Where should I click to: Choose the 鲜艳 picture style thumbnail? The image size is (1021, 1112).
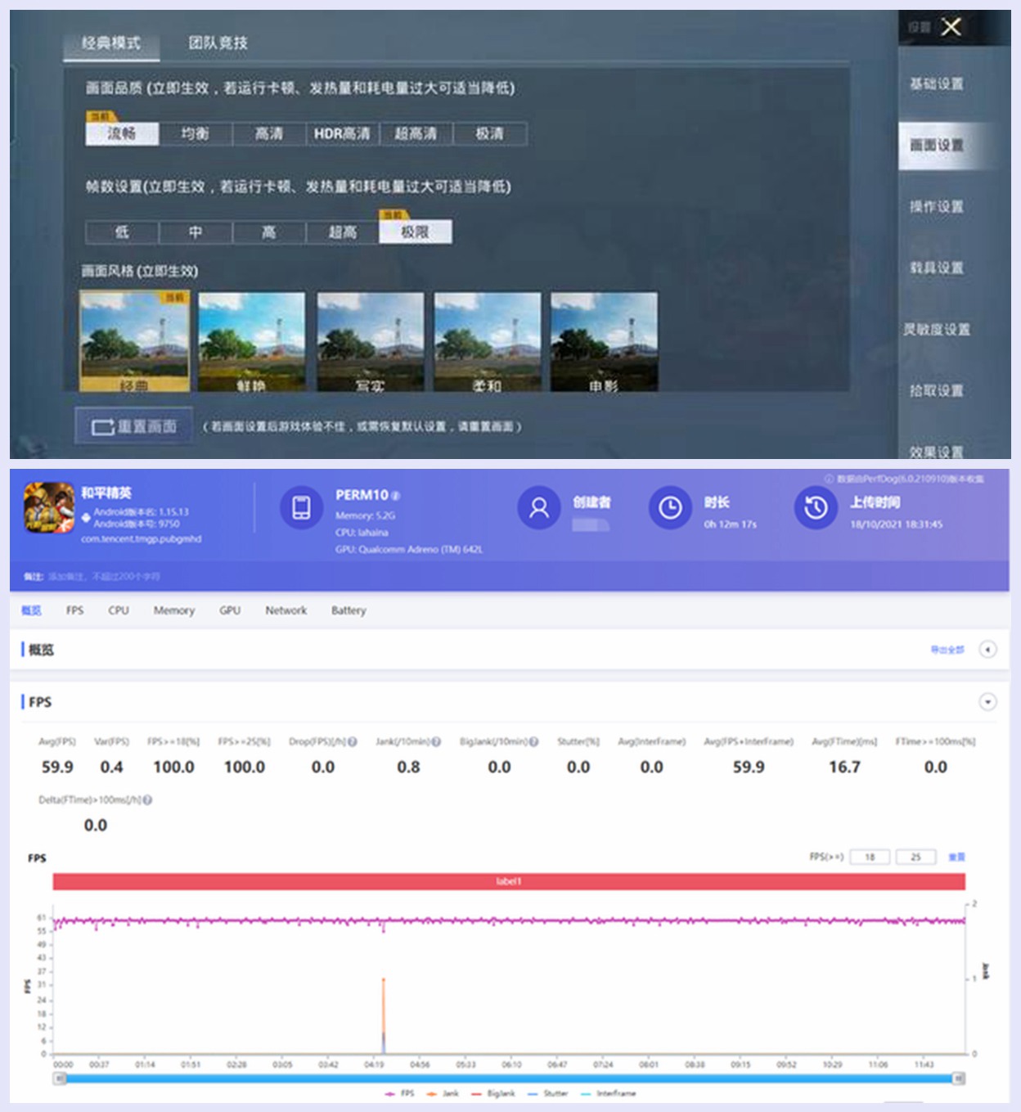[x=252, y=341]
